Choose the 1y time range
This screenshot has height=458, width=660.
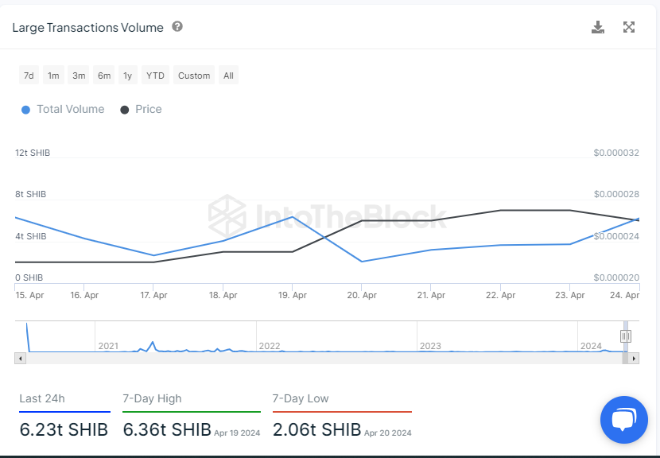(x=127, y=76)
